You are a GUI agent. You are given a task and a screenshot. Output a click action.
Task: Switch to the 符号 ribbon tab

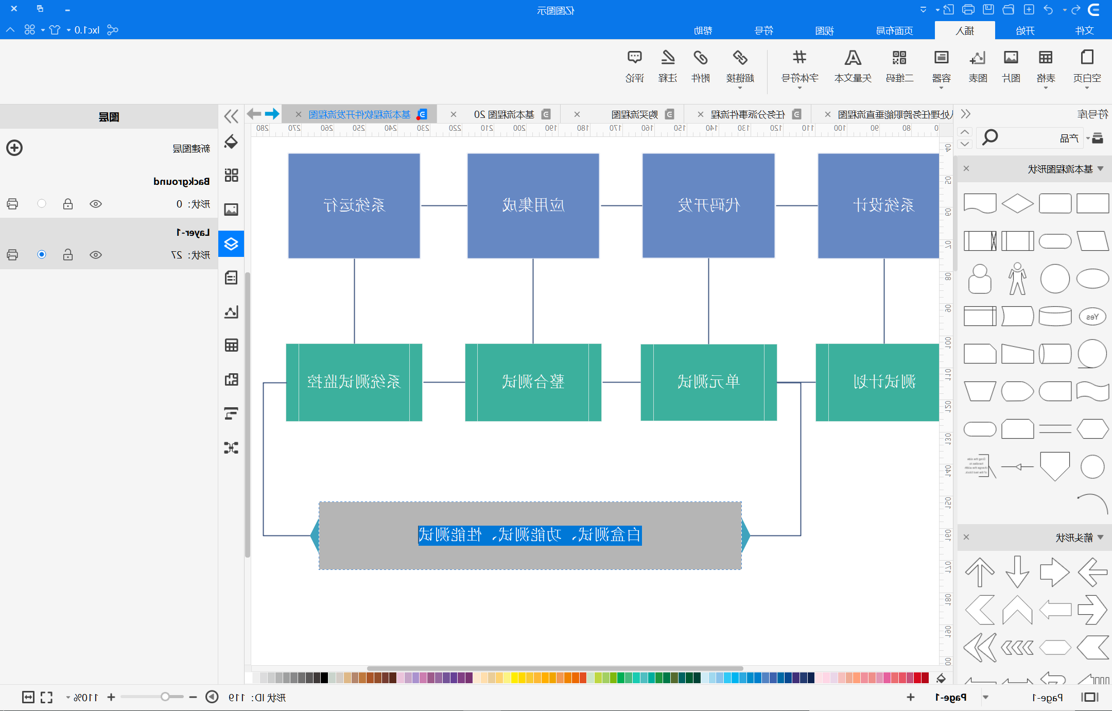[763, 31]
